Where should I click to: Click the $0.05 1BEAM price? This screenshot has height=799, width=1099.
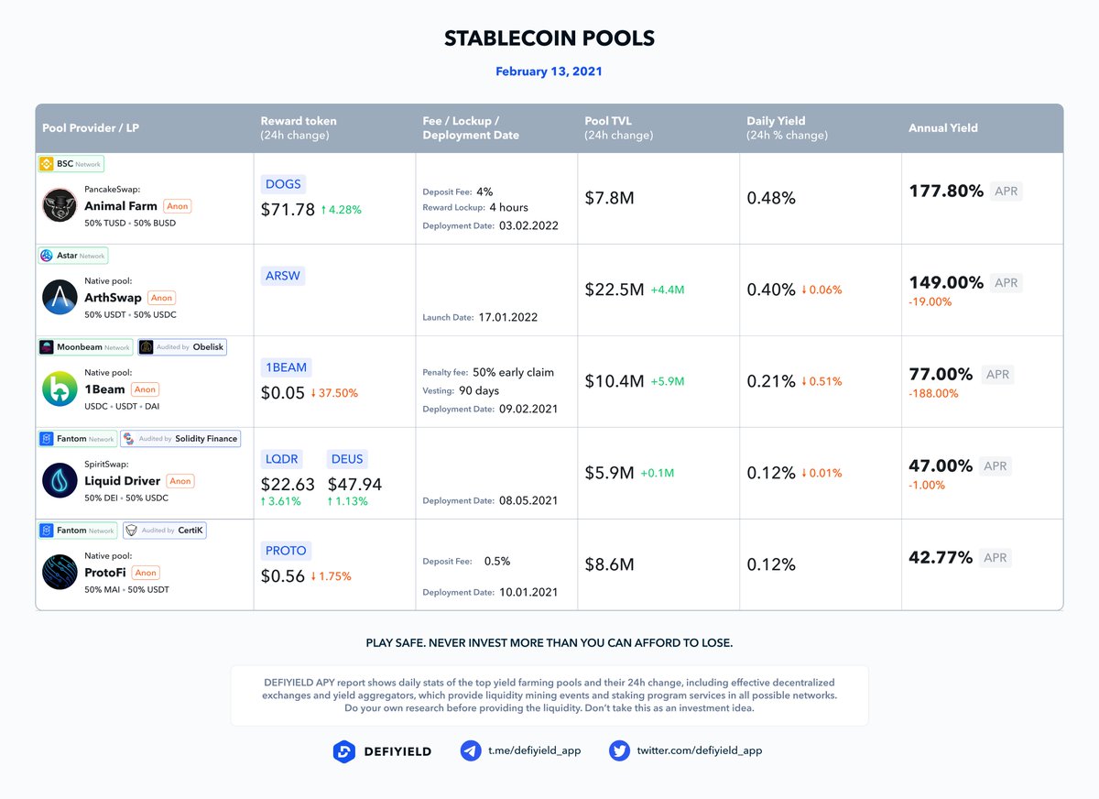click(283, 393)
